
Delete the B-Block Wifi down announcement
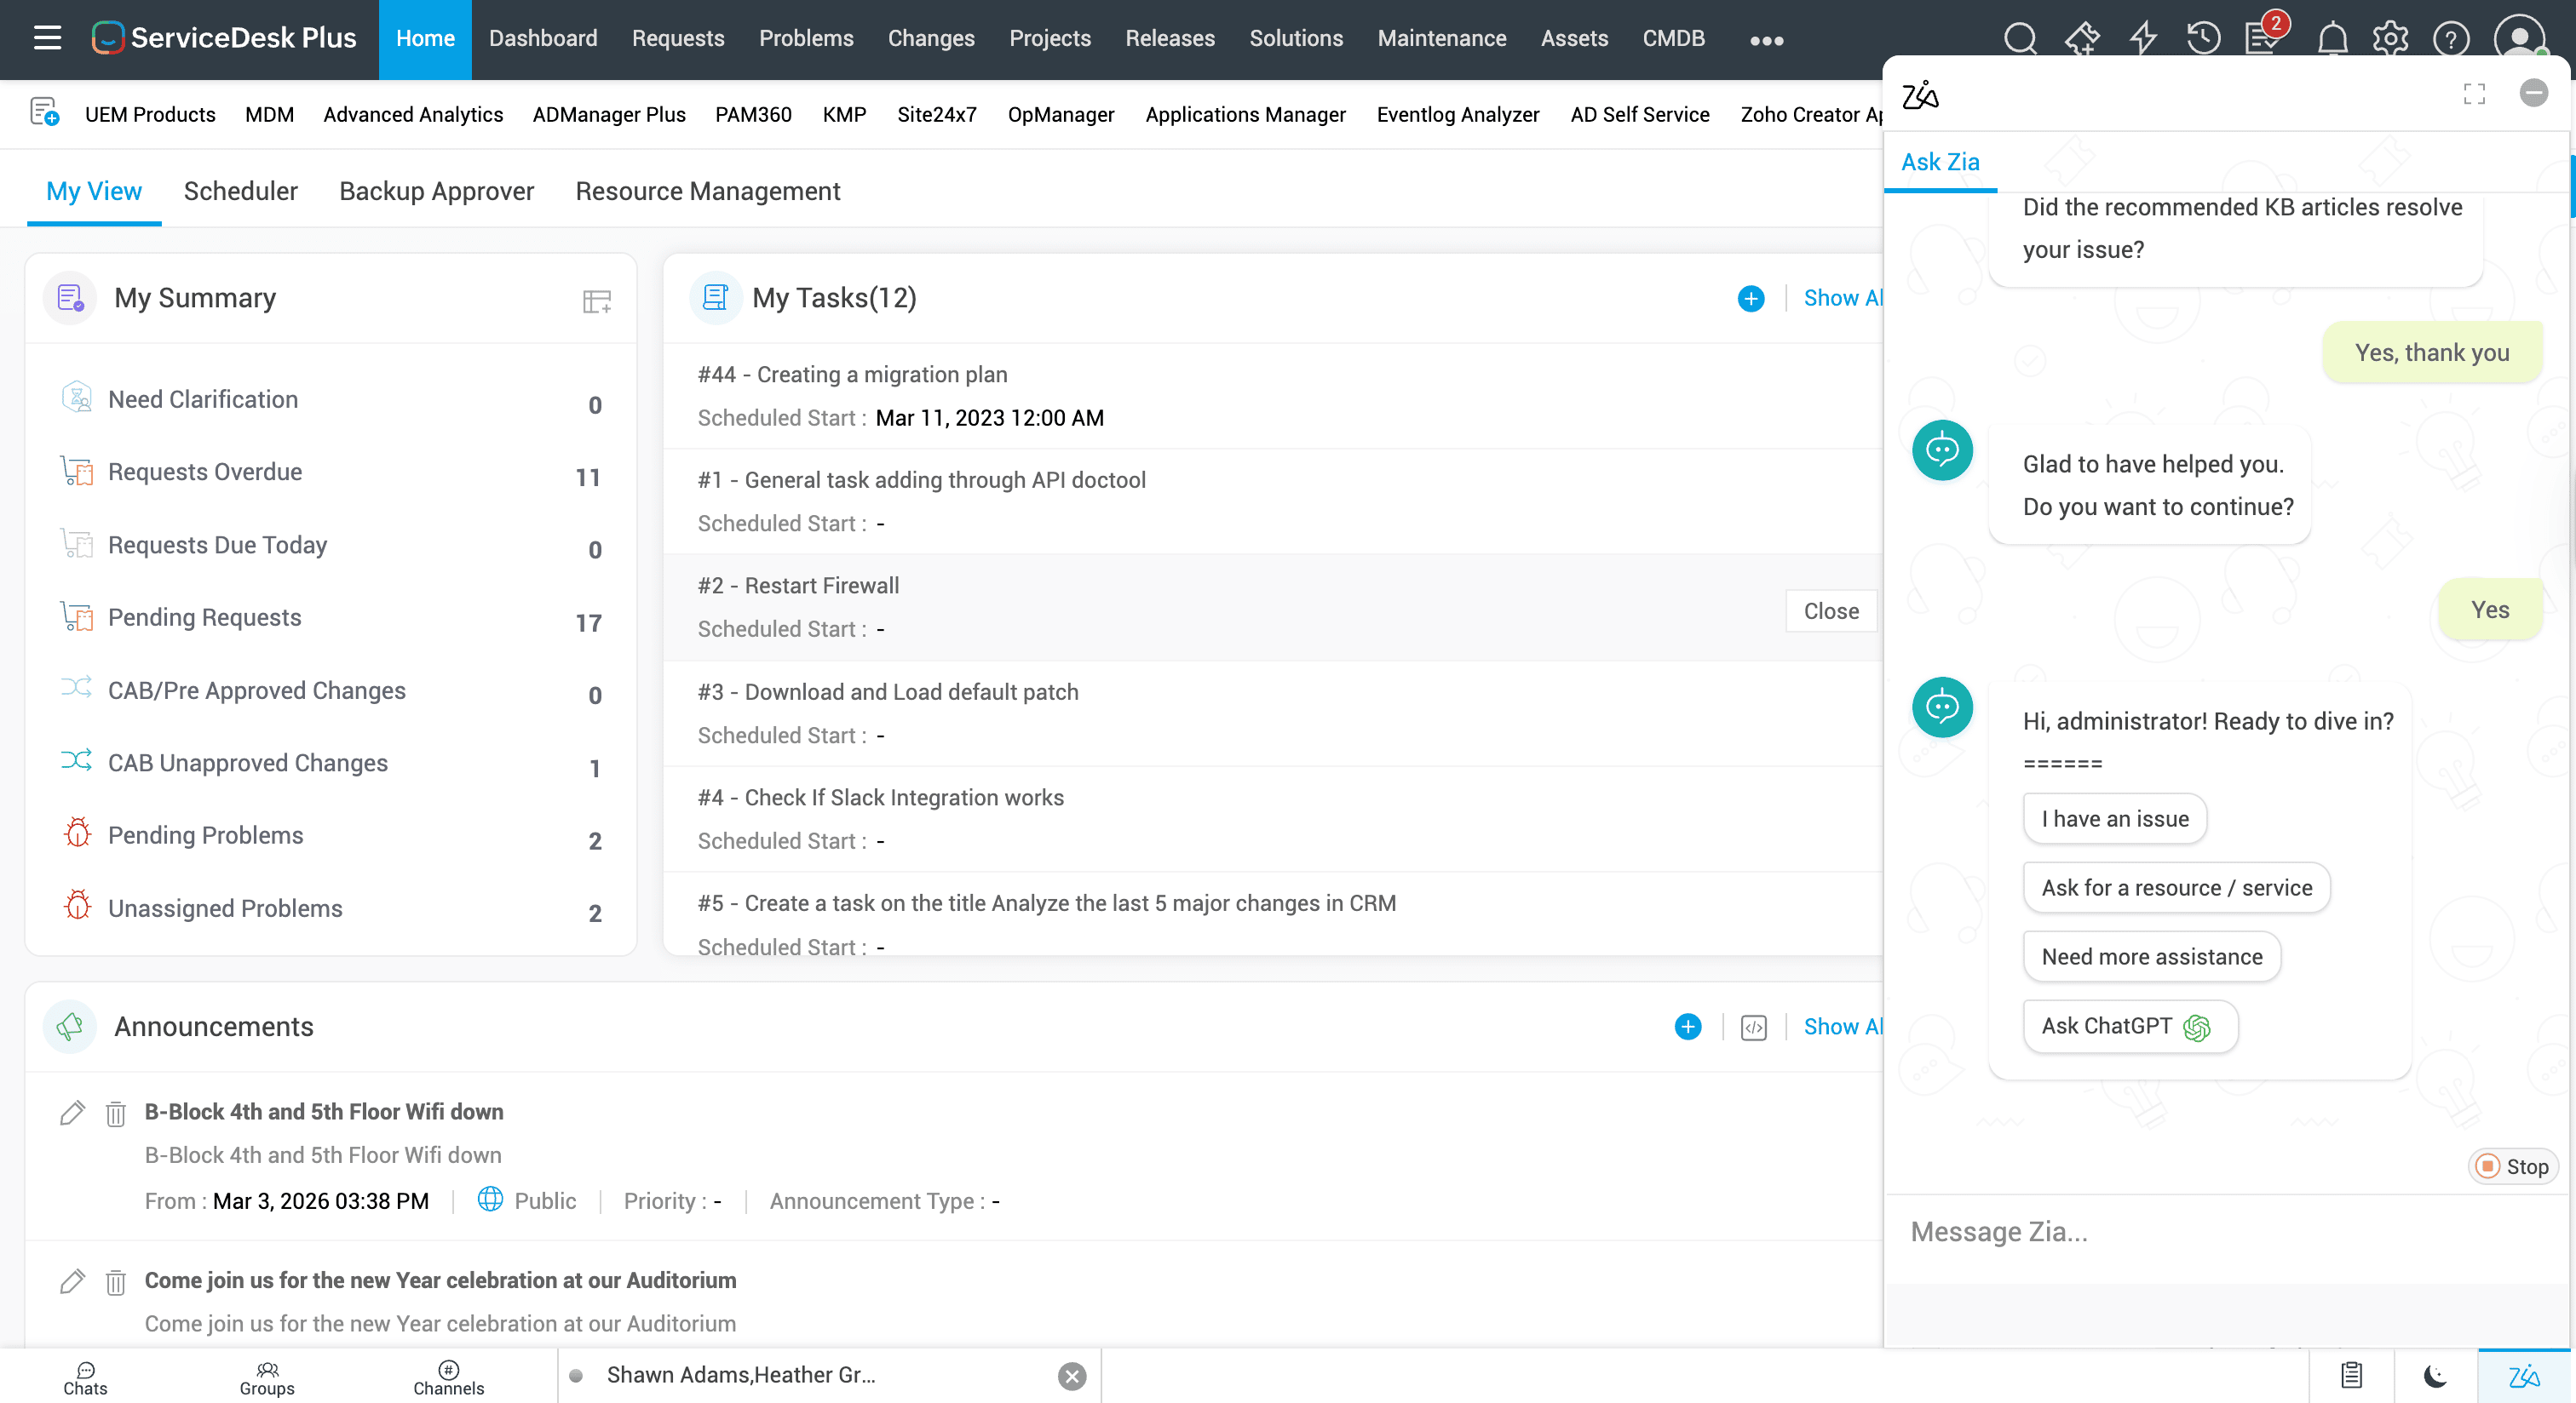click(x=116, y=1114)
